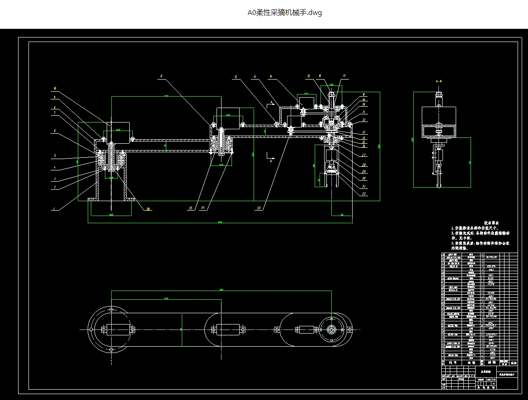Viewport: 528px width, 400px height.
Task: Select part balloon number 33
Action: pyautogui.click(x=259, y=208)
